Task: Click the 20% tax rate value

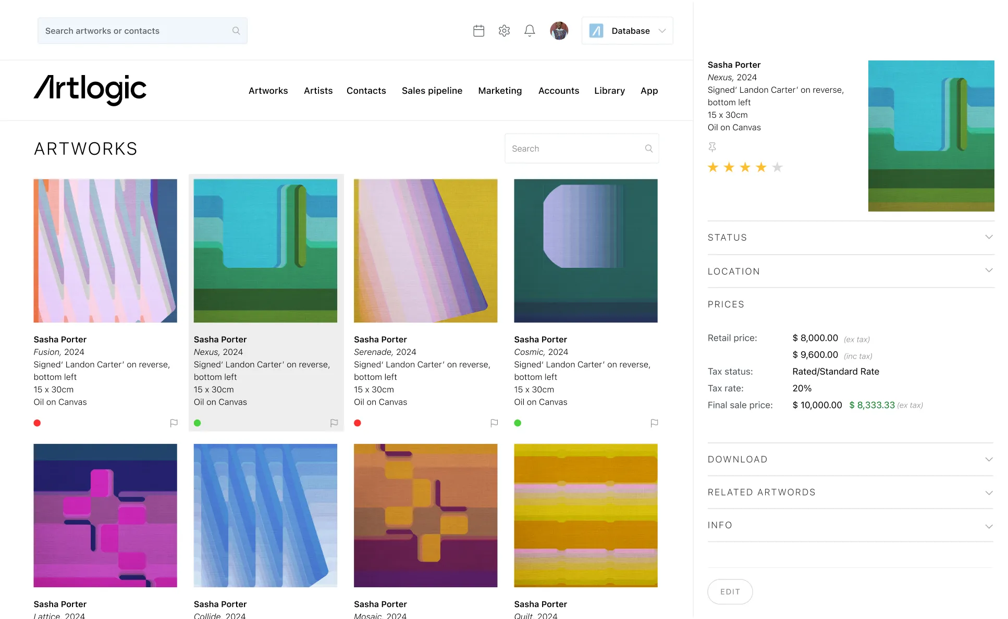Action: point(802,388)
